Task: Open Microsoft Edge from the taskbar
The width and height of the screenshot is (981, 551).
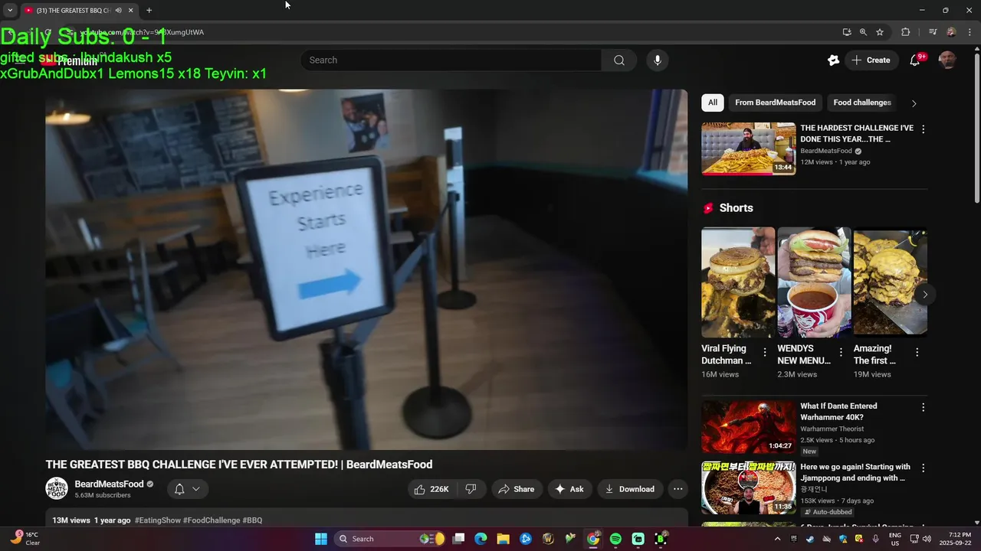Action: (481, 539)
